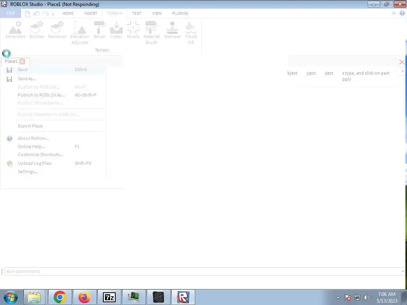Click the ROBLOX Studio taskbar button
407x305 pixels.
pyautogui.click(x=183, y=297)
